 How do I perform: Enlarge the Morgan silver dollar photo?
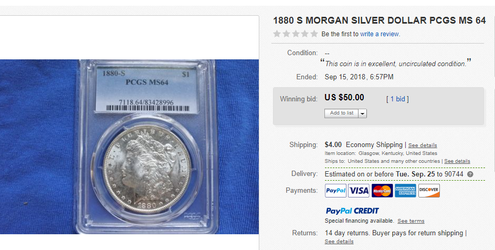(130, 147)
